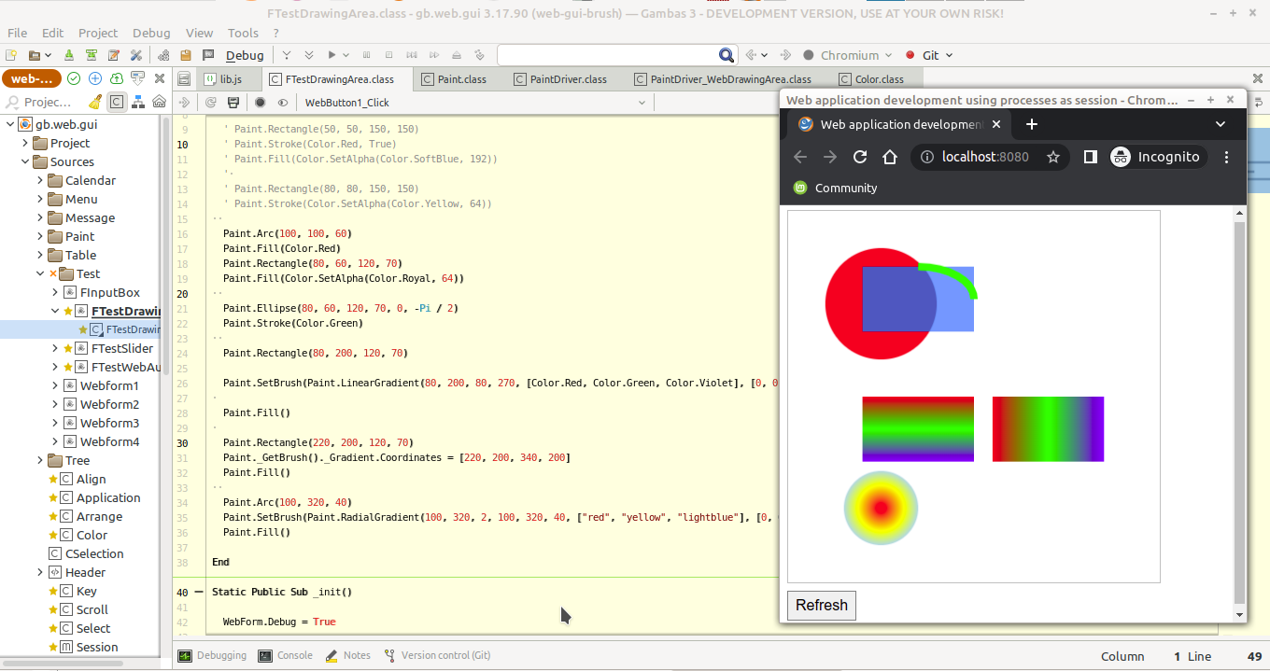Click the Community bookmark link
Viewport: 1270px width, 671px height.
coord(845,188)
